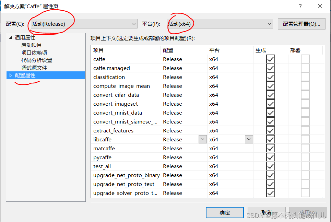Image resolution: width=331 pixels, height=222 pixels.
Task: Uncheck 生成 checkbox for classification
Action: (270, 77)
